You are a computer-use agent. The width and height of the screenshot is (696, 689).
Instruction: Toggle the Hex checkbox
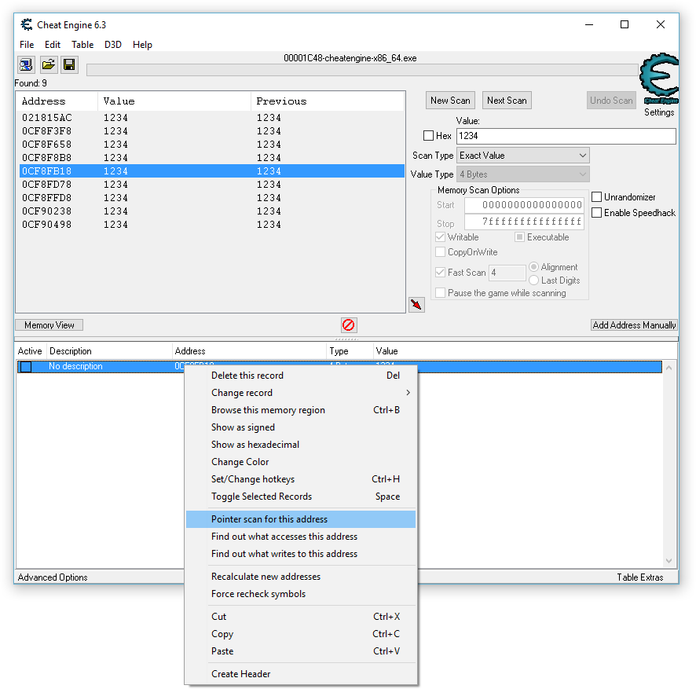[x=428, y=136]
